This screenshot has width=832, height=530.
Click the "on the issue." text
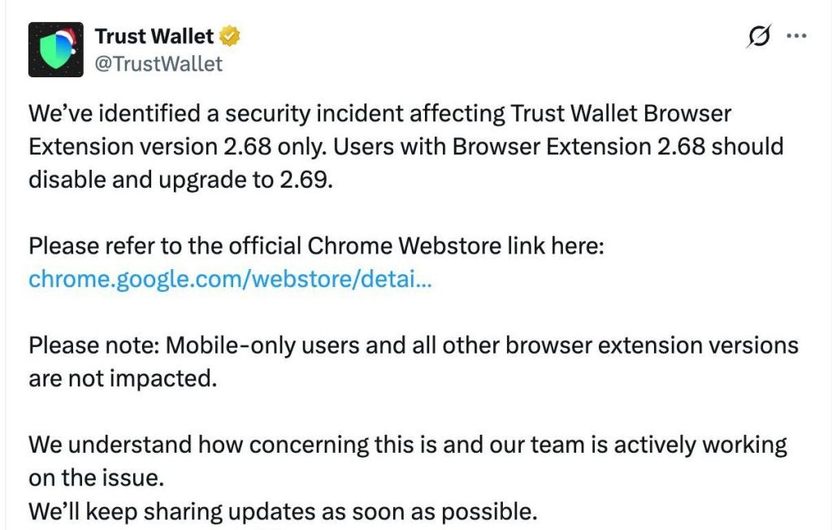point(96,478)
